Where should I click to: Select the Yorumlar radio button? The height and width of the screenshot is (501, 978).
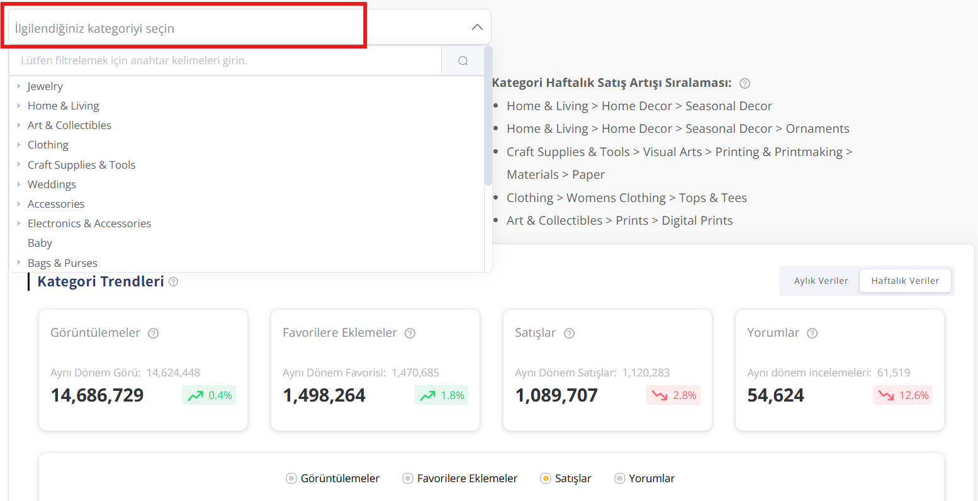click(x=619, y=478)
